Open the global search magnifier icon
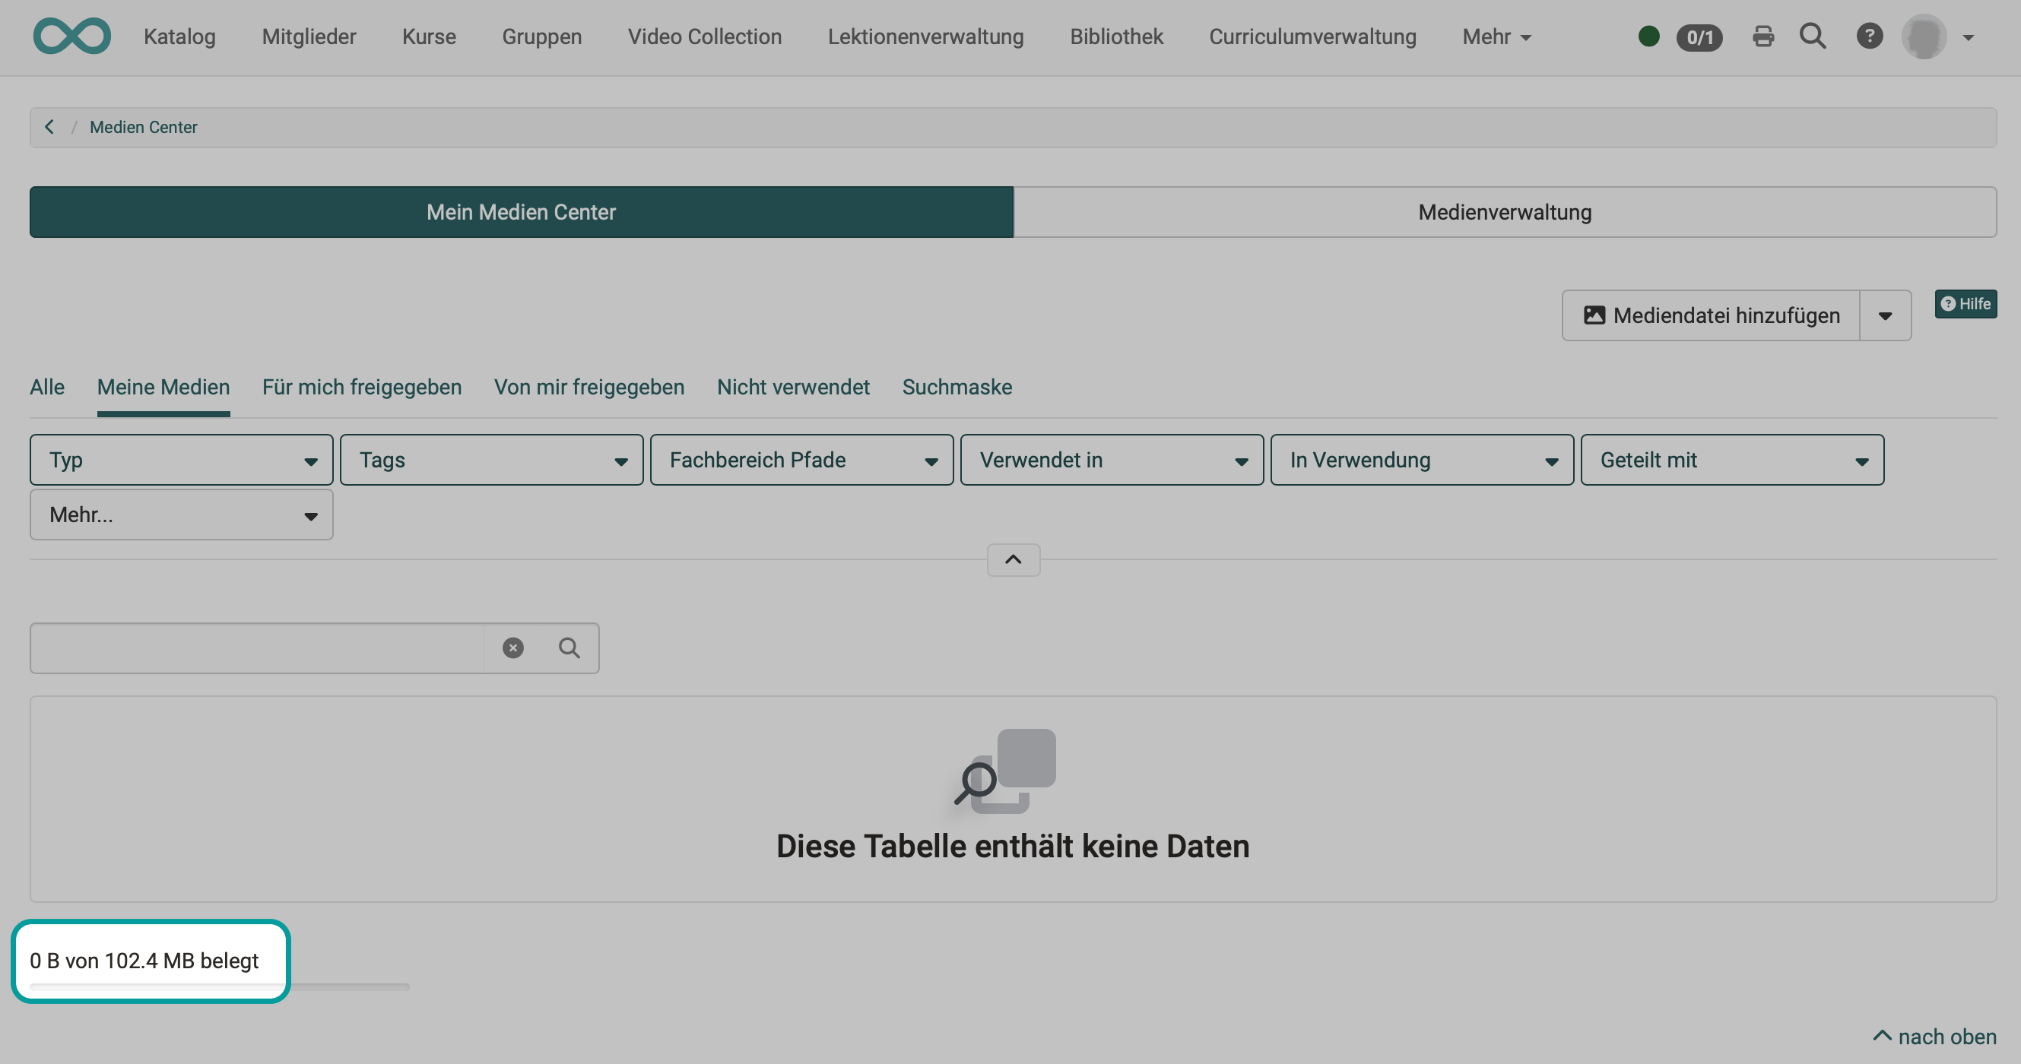The height and width of the screenshot is (1064, 2021). [1813, 36]
